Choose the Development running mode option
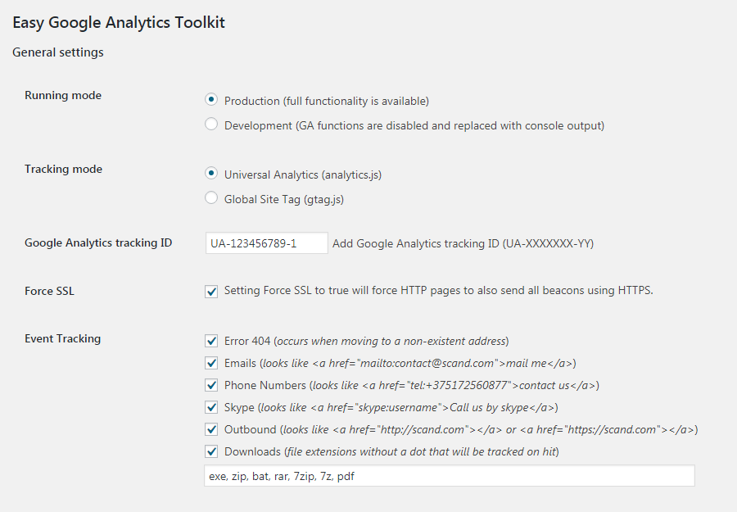 (x=211, y=125)
